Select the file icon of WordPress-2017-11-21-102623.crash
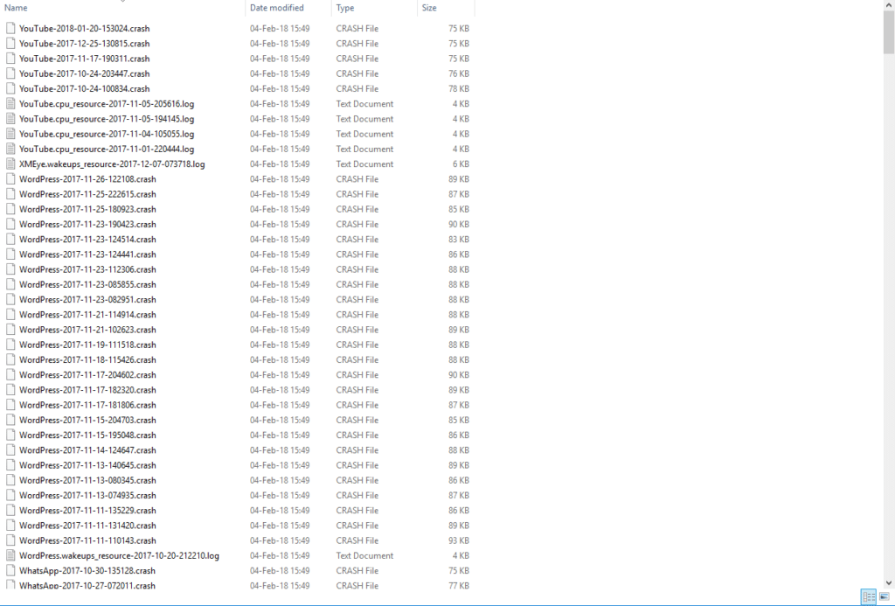The image size is (895, 606). (10, 330)
